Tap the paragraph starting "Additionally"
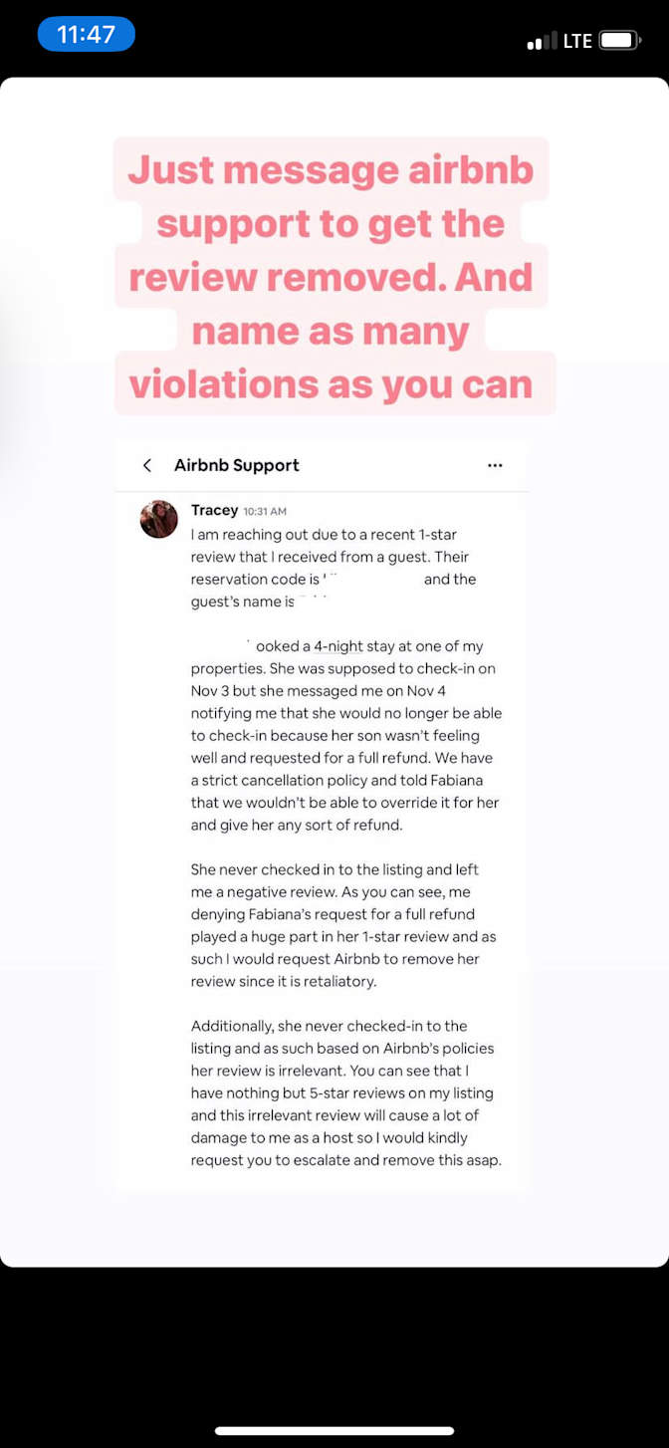The image size is (669, 1448). [x=344, y=1092]
